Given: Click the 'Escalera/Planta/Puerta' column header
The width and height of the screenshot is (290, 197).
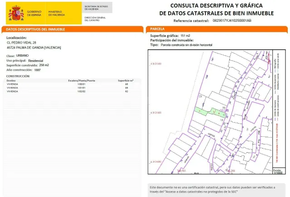Looking at the screenshot, I should pyautogui.click(x=82, y=81).
